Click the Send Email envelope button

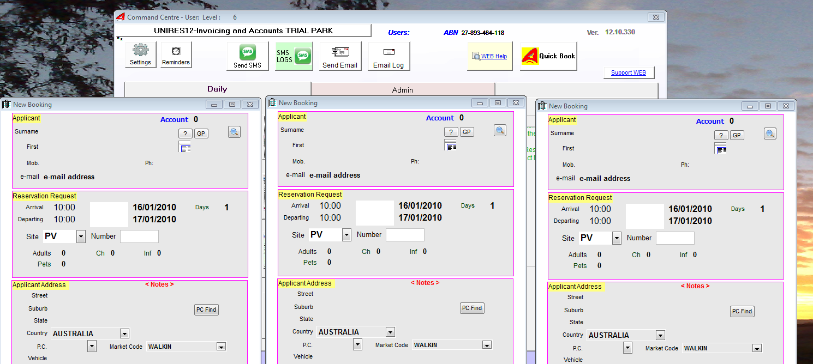point(340,56)
